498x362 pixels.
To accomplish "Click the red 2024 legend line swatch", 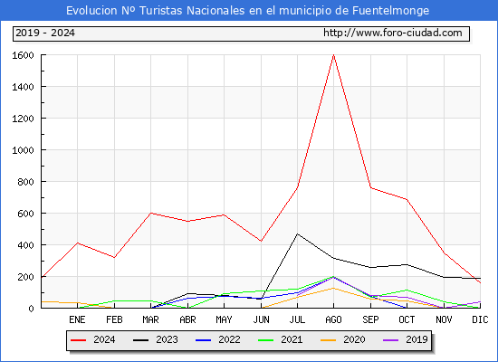I will coord(78,340).
